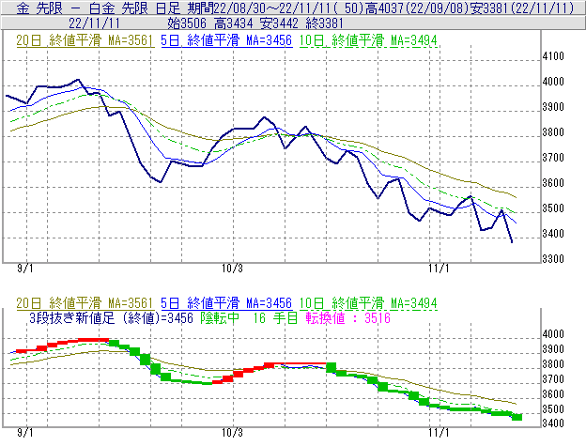Click the upper chart y-axis label 3900

point(553,107)
